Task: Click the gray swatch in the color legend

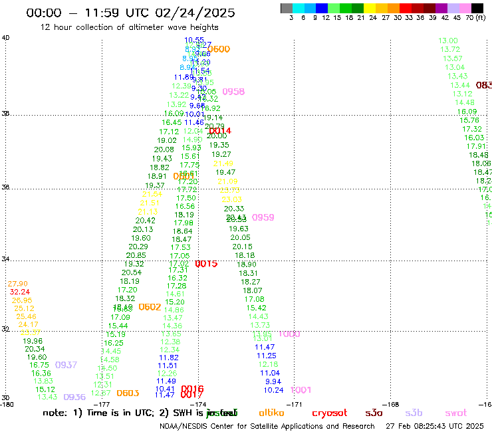Action: 287,8
